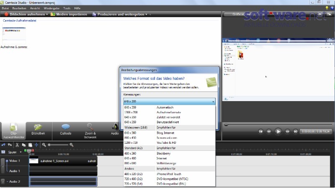335x188 pixels.
Task: Click the grey playhead marker
Action: click(x=29, y=151)
